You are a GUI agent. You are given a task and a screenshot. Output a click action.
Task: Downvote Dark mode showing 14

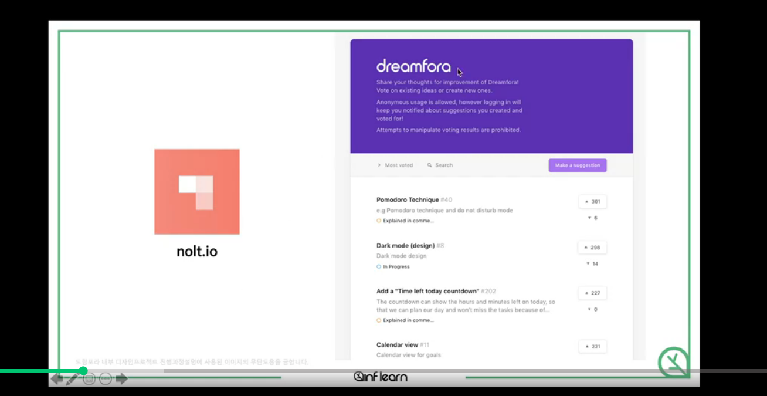(592, 264)
